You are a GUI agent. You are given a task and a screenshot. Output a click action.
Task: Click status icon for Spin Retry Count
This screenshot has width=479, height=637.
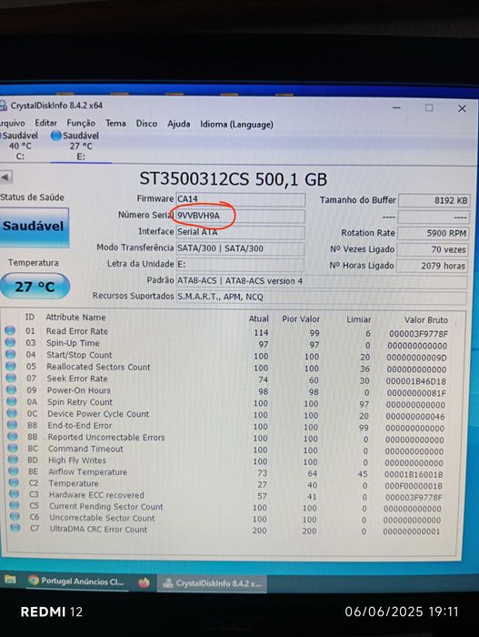(x=12, y=401)
